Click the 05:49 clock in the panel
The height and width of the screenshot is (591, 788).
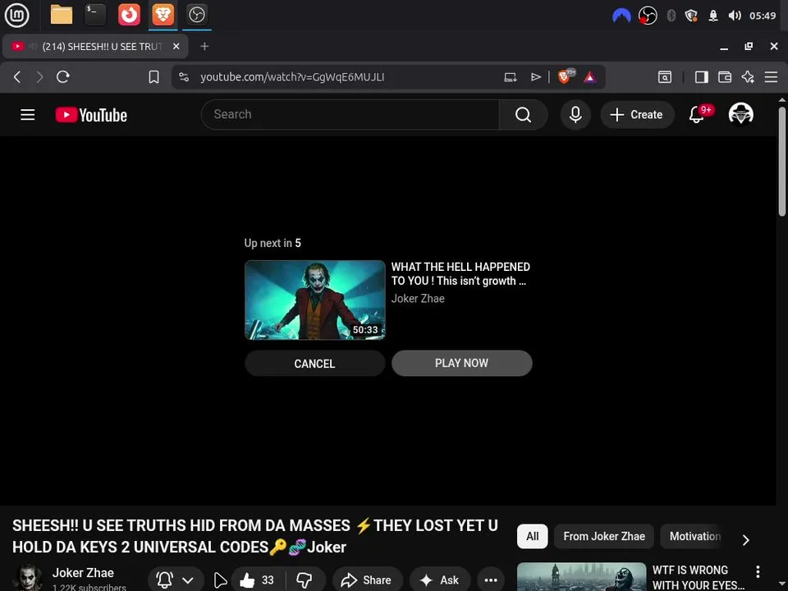tap(763, 16)
